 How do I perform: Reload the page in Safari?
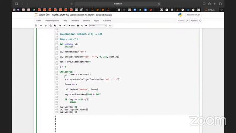click(159, 4)
